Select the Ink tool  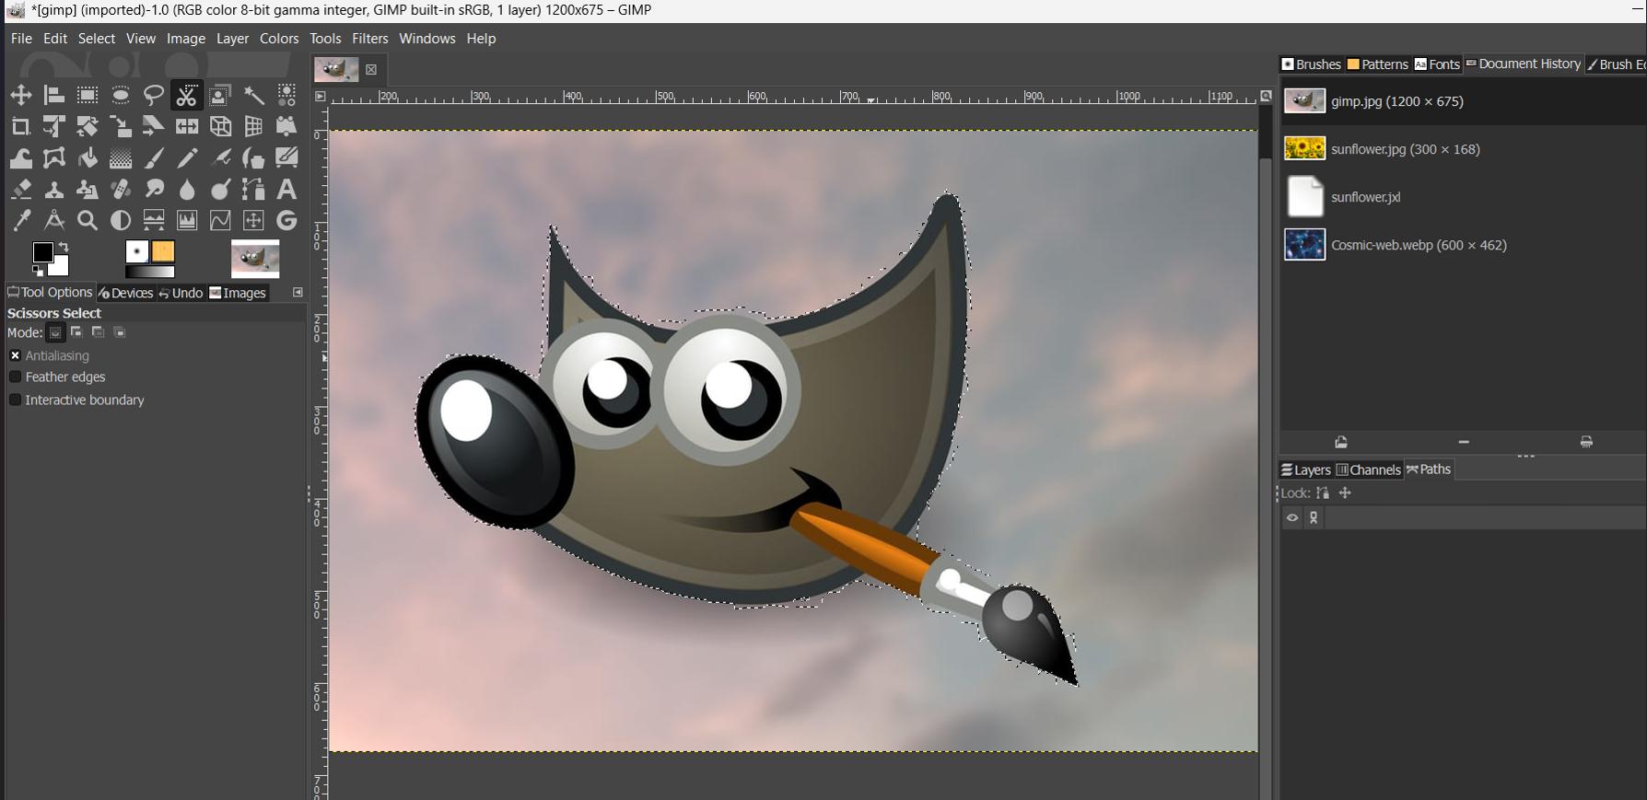(253, 157)
